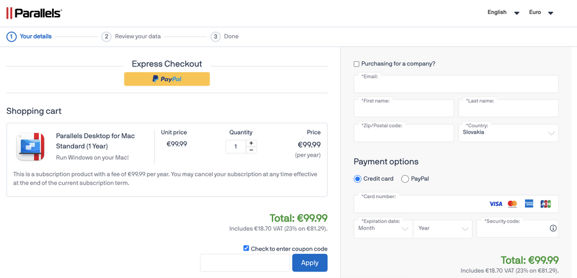The width and height of the screenshot is (577, 278).
Task: Click the Parallels logo
Action: click(x=34, y=13)
